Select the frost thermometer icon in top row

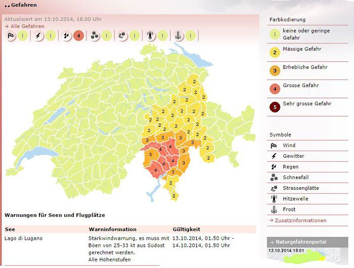178,36
